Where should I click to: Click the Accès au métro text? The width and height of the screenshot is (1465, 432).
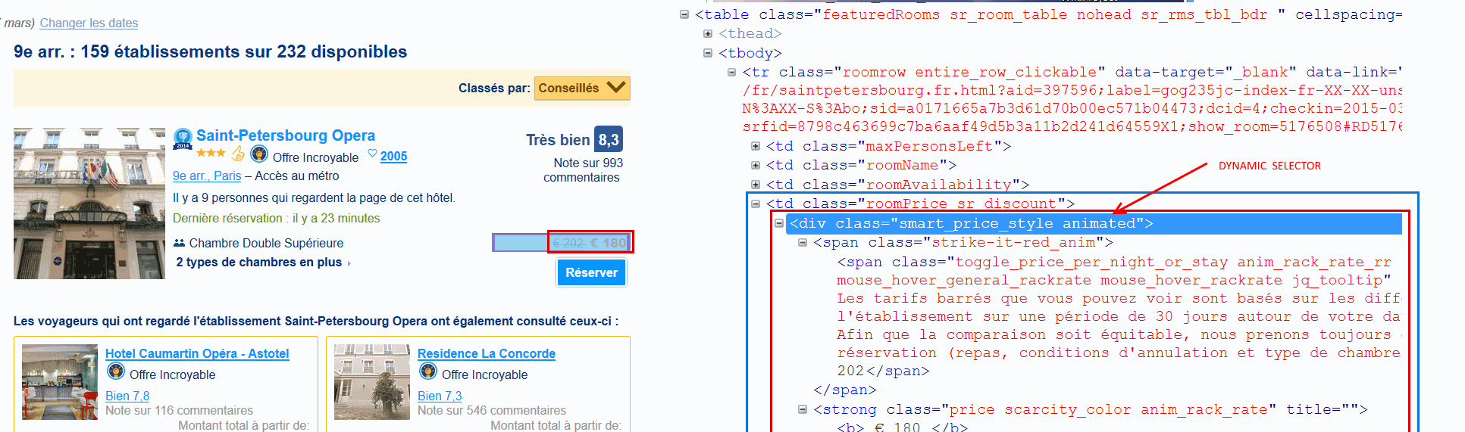click(297, 176)
